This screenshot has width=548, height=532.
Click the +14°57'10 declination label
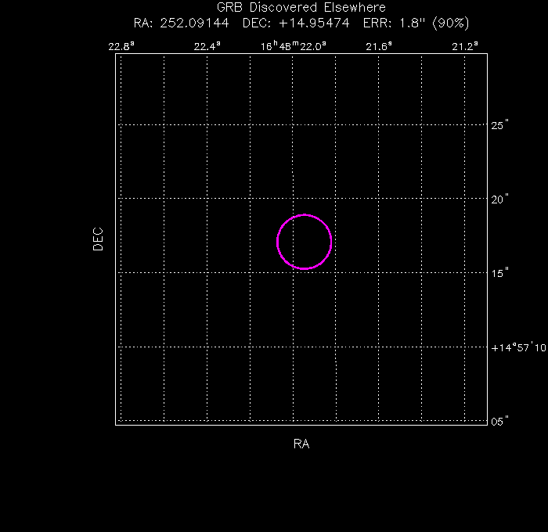tap(518, 347)
